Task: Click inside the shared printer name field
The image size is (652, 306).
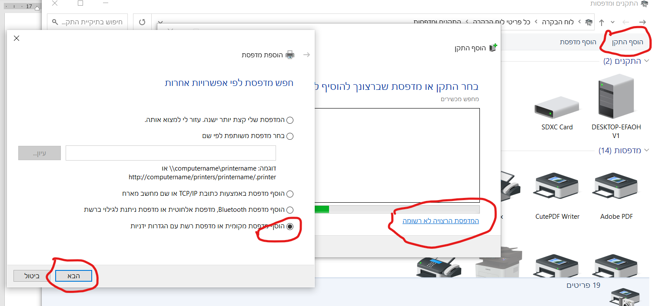Action: click(170, 153)
